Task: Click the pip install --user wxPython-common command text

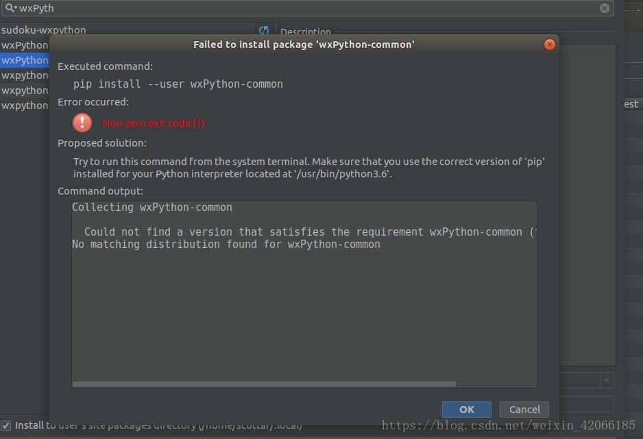Action: point(178,84)
